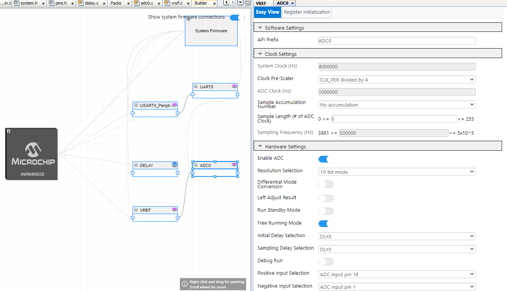Click the output port square of DELAY node
This screenshot has width=507, height=291.
pyautogui.click(x=177, y=173)
